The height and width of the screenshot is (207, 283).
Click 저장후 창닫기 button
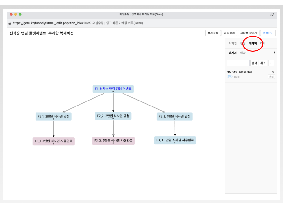point(248,33)
